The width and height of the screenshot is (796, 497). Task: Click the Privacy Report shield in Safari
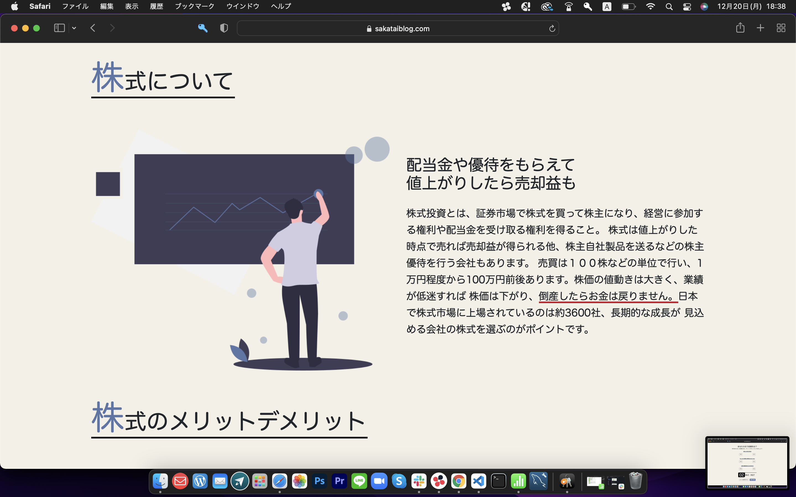224,28
